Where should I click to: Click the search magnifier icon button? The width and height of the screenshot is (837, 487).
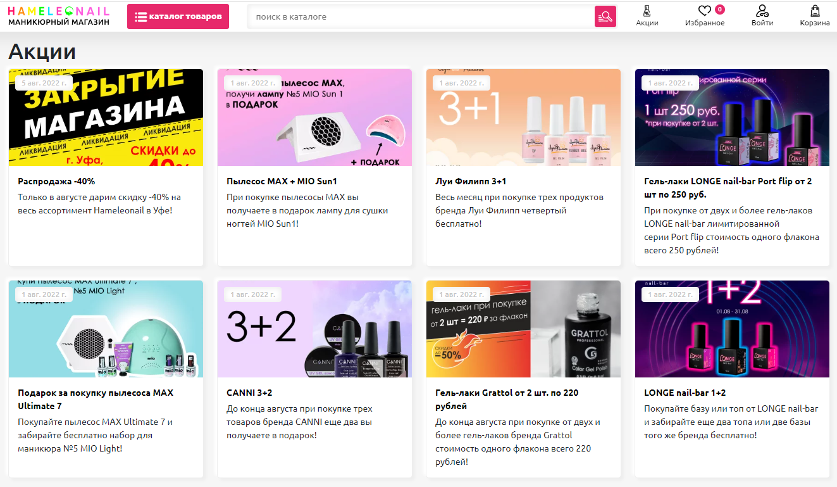click(605, 16)
